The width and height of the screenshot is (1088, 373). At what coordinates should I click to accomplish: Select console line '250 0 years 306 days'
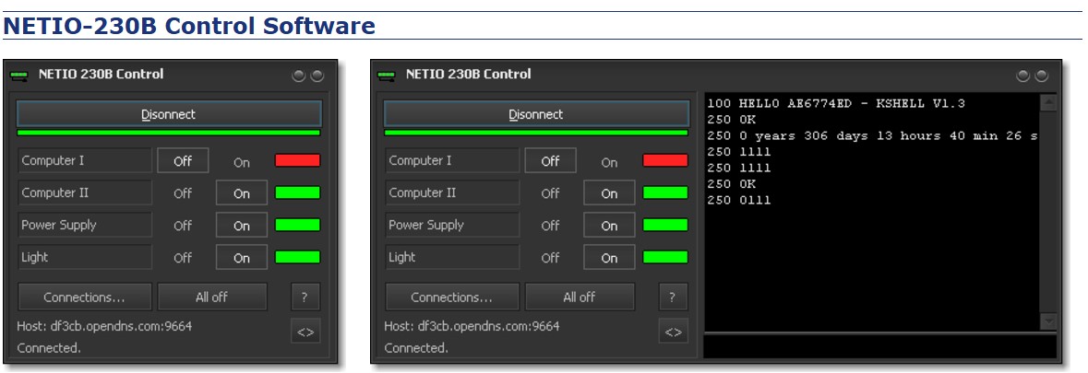872,135
